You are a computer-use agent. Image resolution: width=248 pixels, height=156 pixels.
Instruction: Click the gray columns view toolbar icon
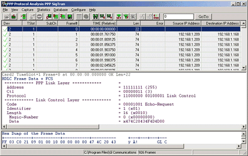[x=79, y=17]
